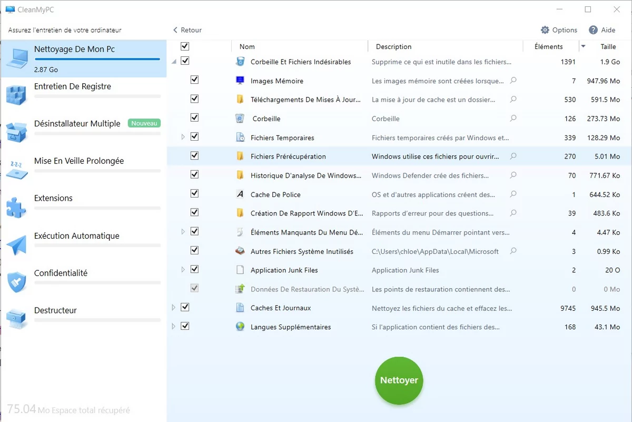632x422 pixels.
Task: Click the progress bar under Destructeur
Action: pos(97,320)
